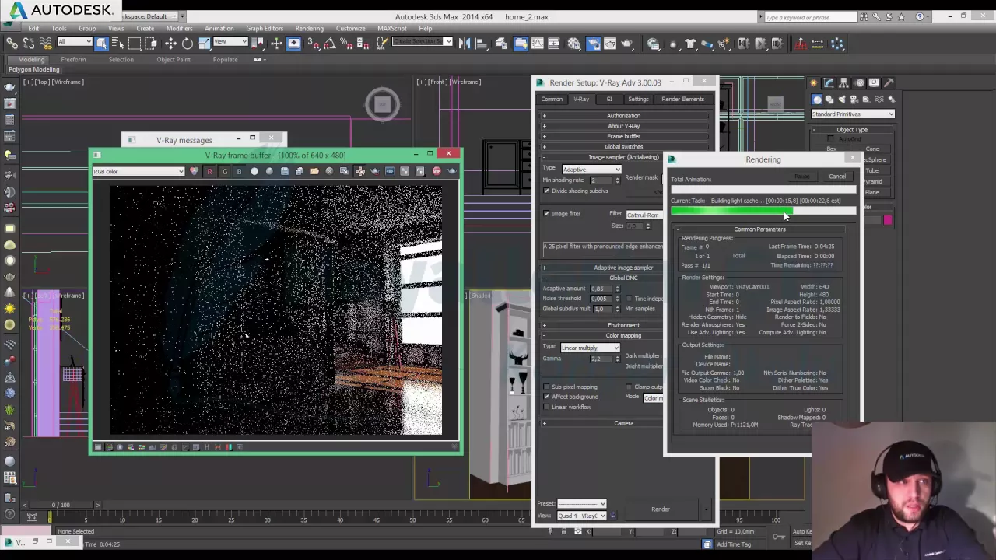Switch to RGB channels in frame buffer
The image size is (996, 560).
tap(194, 171)
